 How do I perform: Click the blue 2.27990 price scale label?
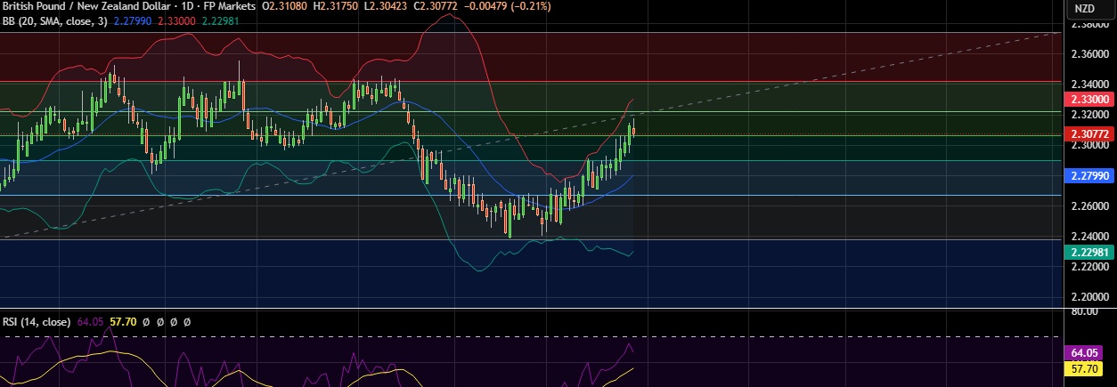pos(1088,175)
